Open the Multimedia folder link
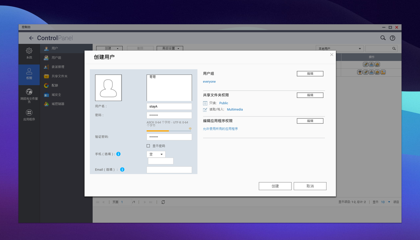Image resolution: width=420 pixels, height=240 pixels. click(235, 110)
